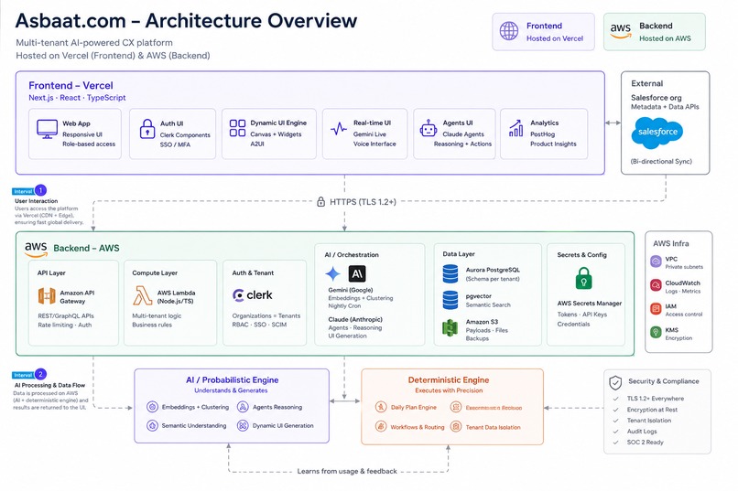This screenshot has width=738, height=491.
Task: Click the Audit Logs checkmark
Action: (615, 432)
